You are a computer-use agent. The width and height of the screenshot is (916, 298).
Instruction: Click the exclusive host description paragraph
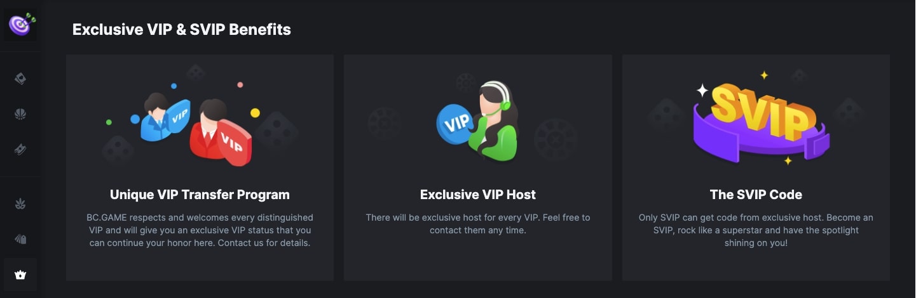click(x=478, y=224)
